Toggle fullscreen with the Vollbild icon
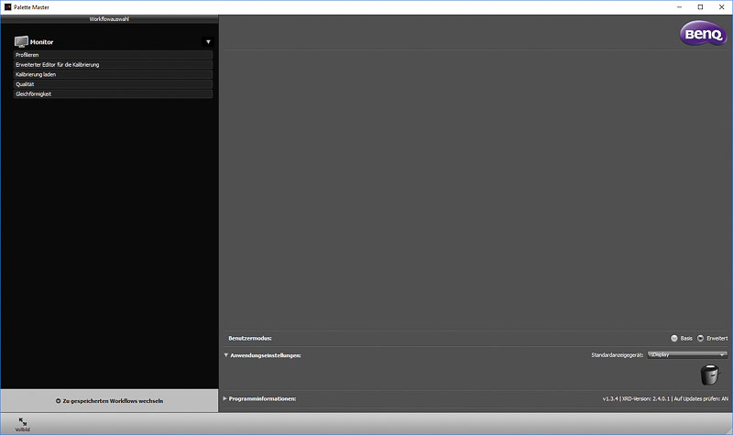This screenshot has width=733, height=435. (x=22, y=420)
